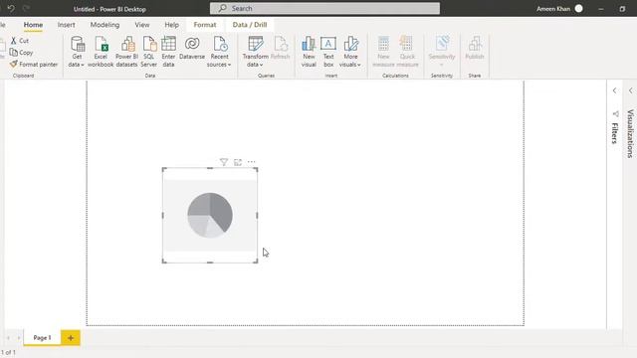The width and height of the screenshot is (637, 358).
Task: Import an Excel workbook
Action: pyautogui.click(x=101, y=52)
